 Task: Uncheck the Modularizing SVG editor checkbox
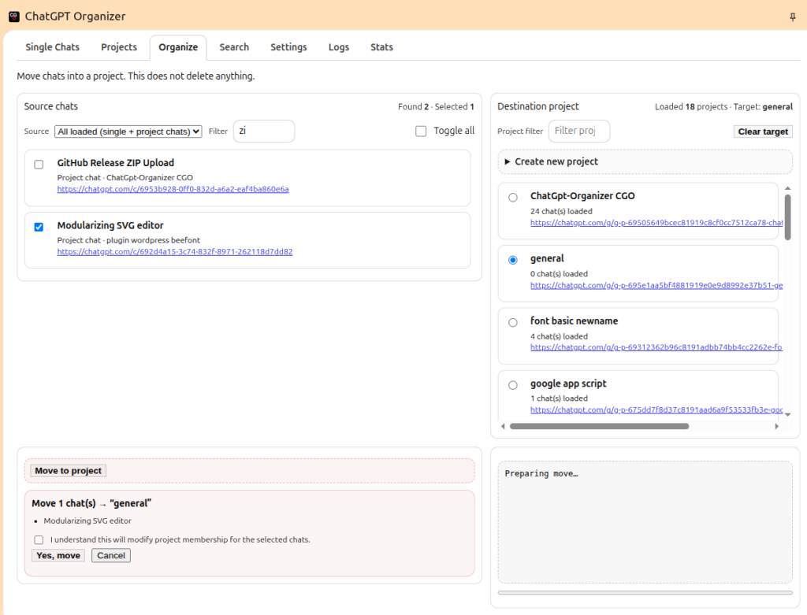tap(39, 227)
